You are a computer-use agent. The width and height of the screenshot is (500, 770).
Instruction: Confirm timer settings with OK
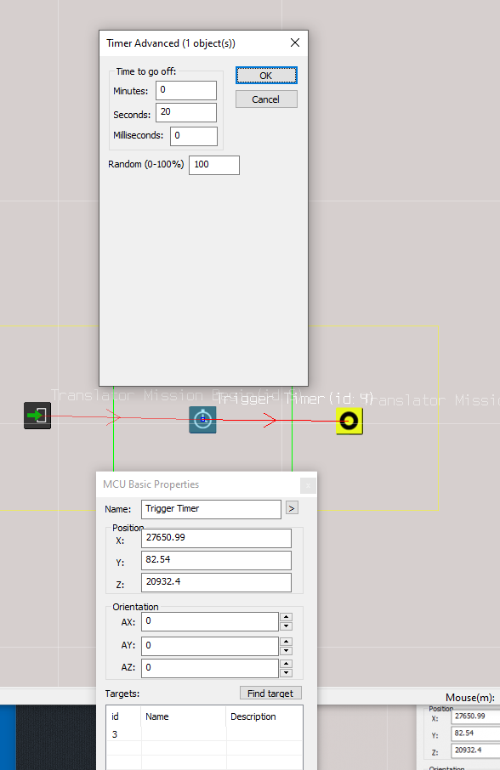click(x=266, y=76)
